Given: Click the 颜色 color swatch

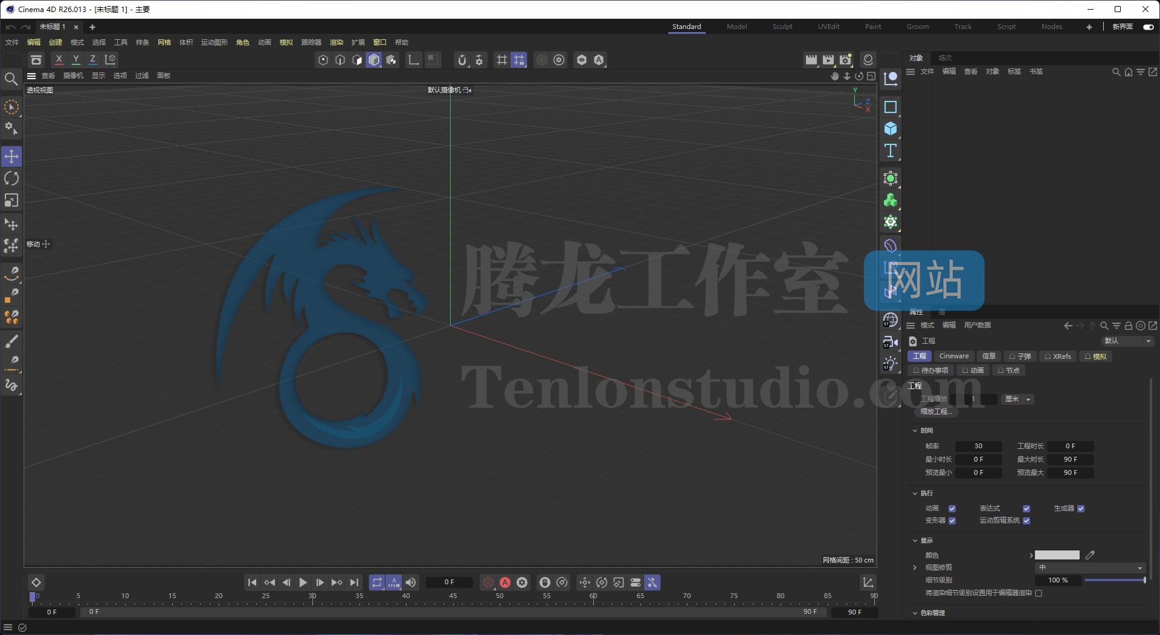Looking at the screenshot, I should 1057,555.
